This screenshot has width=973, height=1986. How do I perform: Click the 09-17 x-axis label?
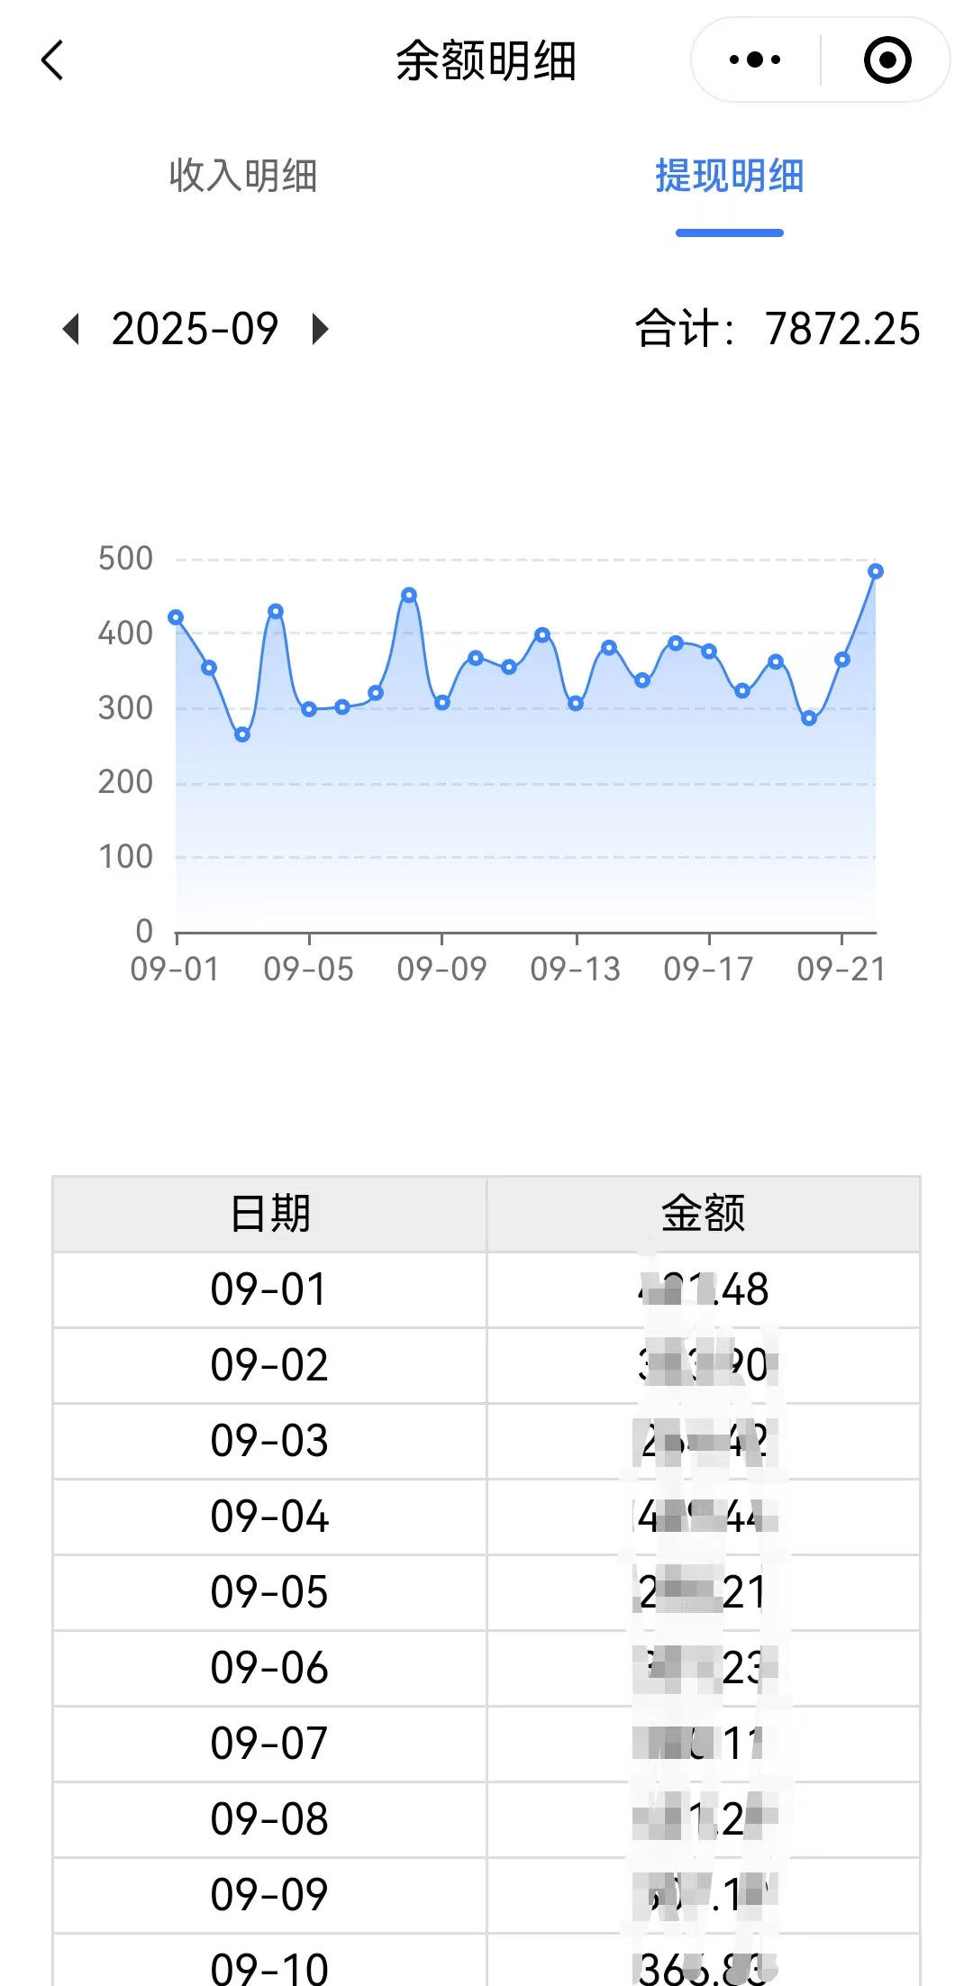(x=709, y=970)
